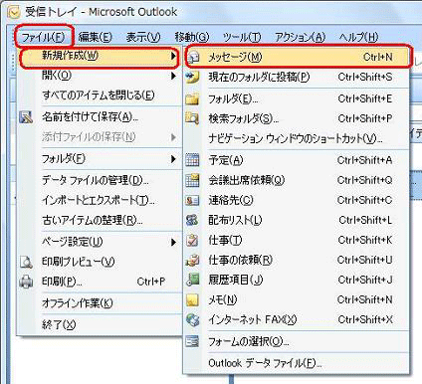Screen dimensions: 422x384
Task: Click the Internet Fax globe icon
Action: [x=192, y=320]
